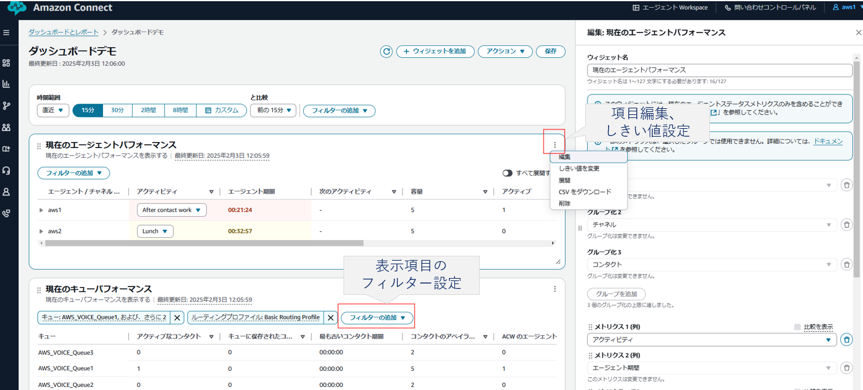The width and height of the screenshot is (863, 390).
Task: Check the show comparison box for Metrics 1
Action: [x=797, y=327]
